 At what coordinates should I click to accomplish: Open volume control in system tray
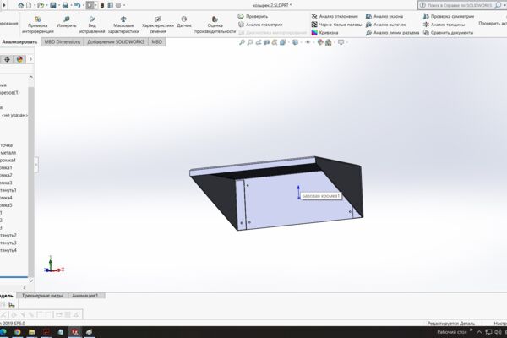point(498,332)
